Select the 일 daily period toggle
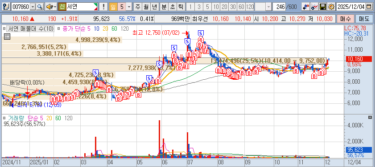375x167 pixels. point(113,7)
